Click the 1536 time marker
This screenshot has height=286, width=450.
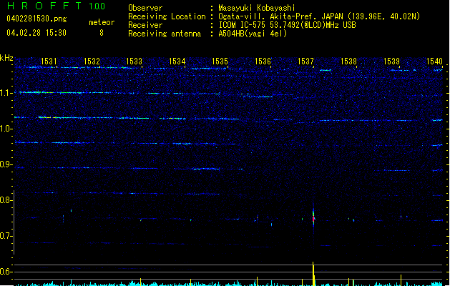click(x=263, y=61)
